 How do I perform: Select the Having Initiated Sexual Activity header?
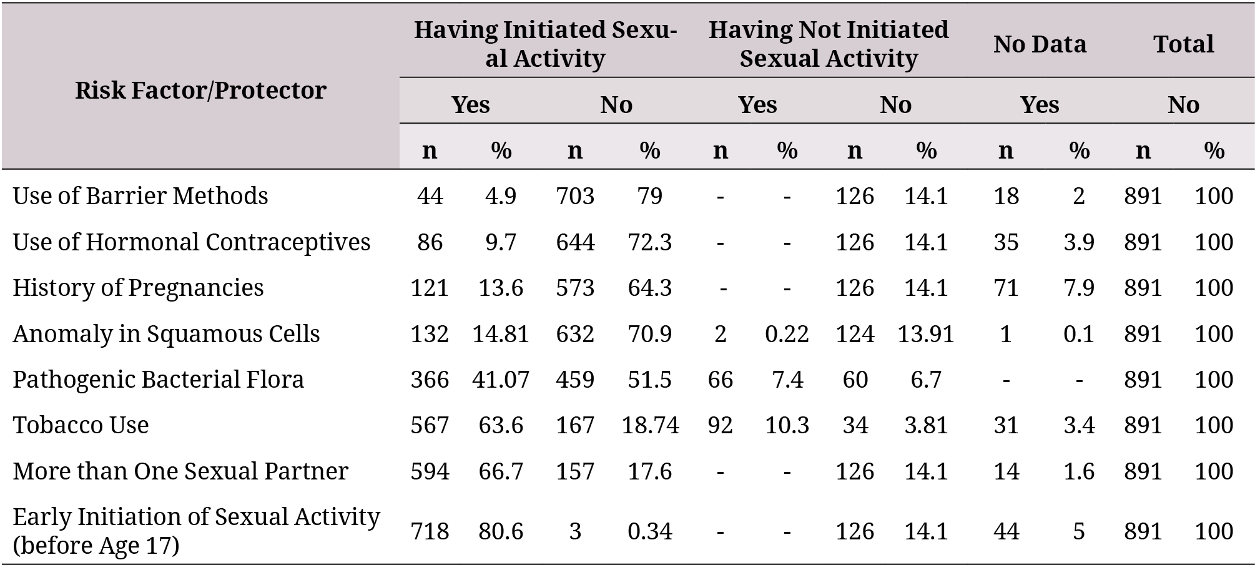545,44
